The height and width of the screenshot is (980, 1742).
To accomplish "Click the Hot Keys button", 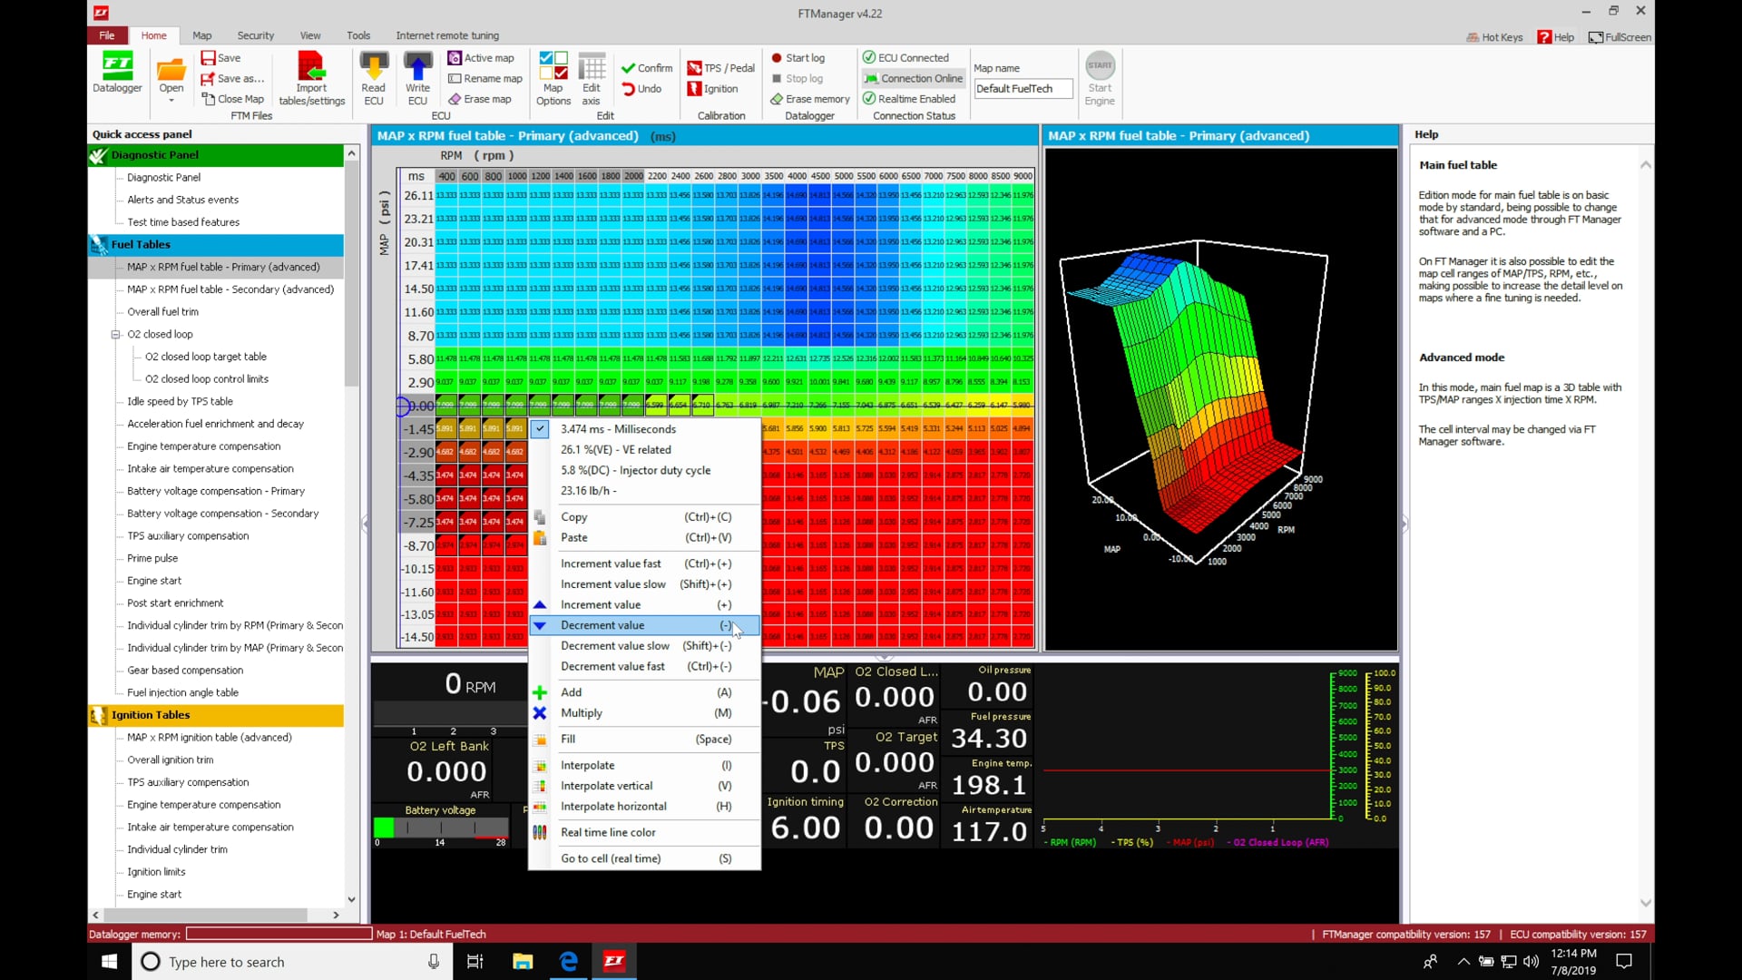I will 1494,37.
